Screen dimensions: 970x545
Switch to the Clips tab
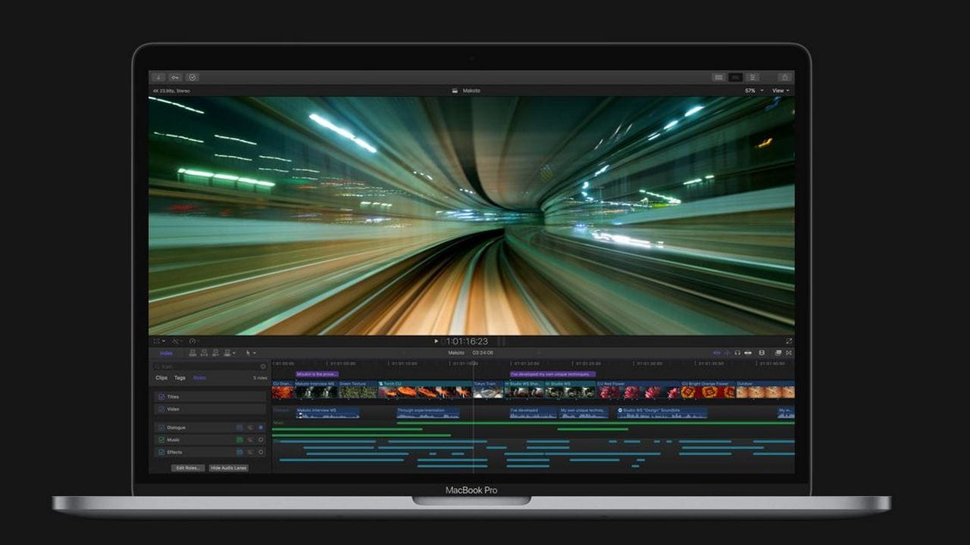[x=161, y=378]
